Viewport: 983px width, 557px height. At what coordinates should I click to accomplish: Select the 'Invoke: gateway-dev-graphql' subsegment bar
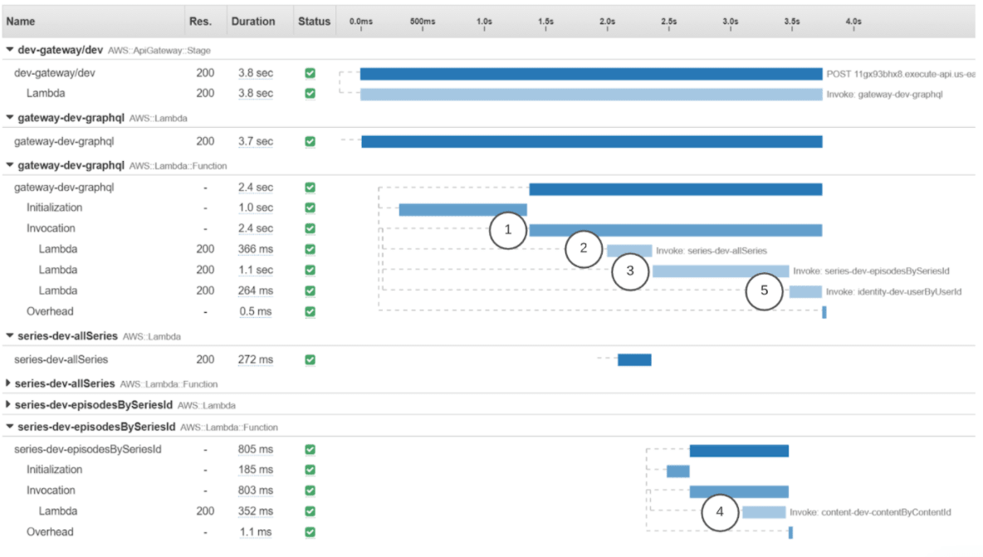[x=591, y=95]
